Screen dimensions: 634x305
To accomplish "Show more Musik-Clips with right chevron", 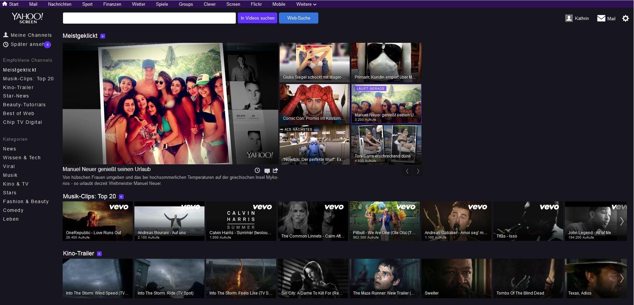I will 622,221.
